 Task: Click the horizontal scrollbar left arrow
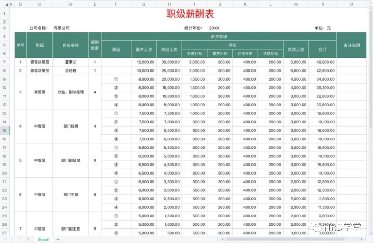(222, 239)
